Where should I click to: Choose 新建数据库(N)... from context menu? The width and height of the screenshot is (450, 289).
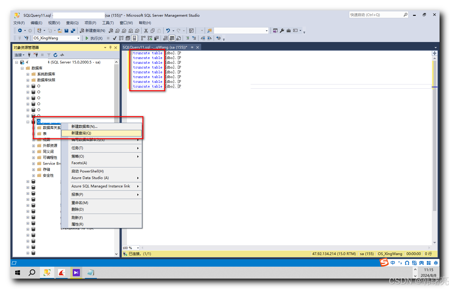(x=101, y=127)
